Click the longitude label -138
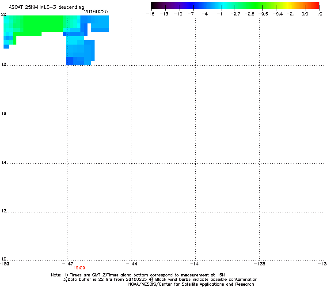 point(260,264)
